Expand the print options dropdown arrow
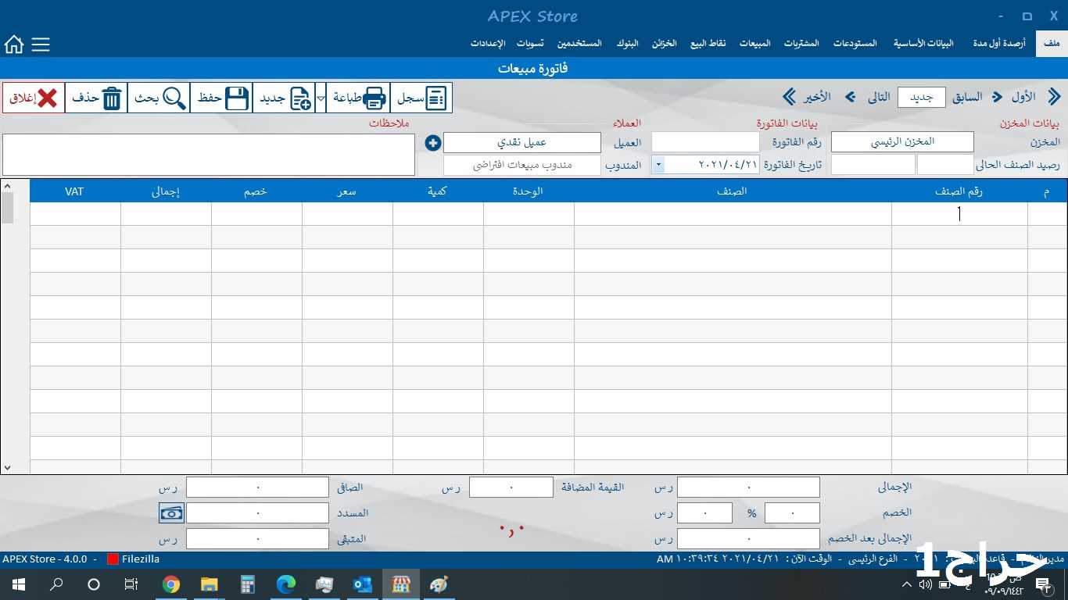The image size is (1068, 600). (x=321, y=98)
